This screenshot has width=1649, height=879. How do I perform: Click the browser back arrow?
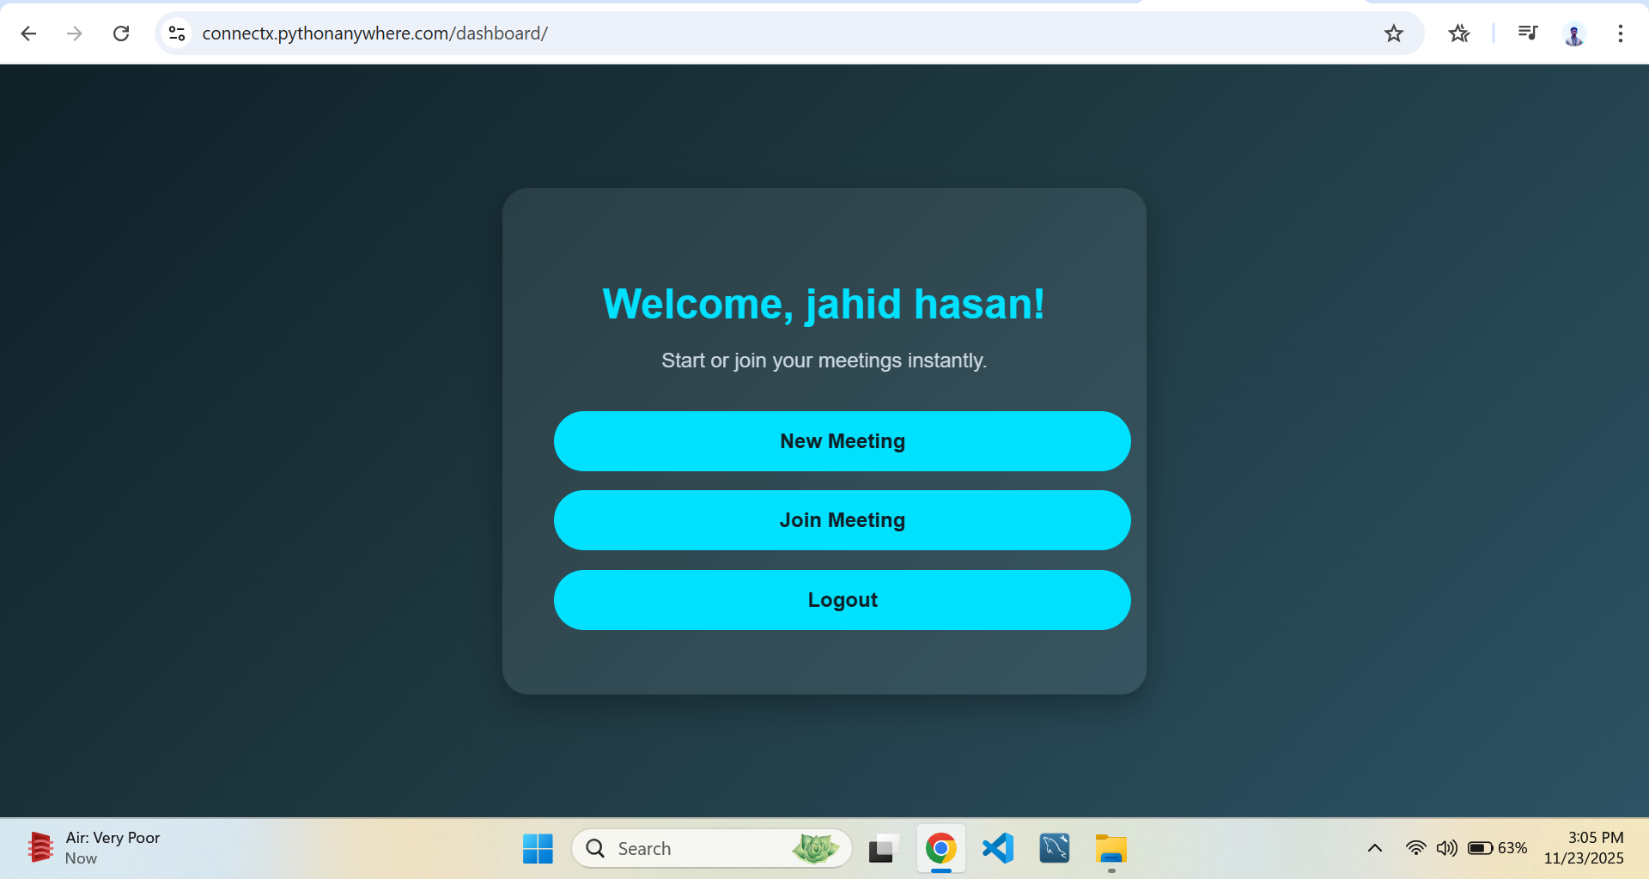[x=28, y=33]
